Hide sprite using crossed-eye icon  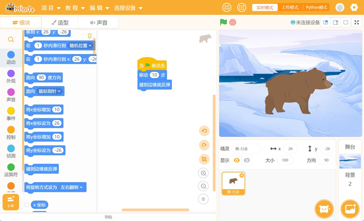point(247,160)
